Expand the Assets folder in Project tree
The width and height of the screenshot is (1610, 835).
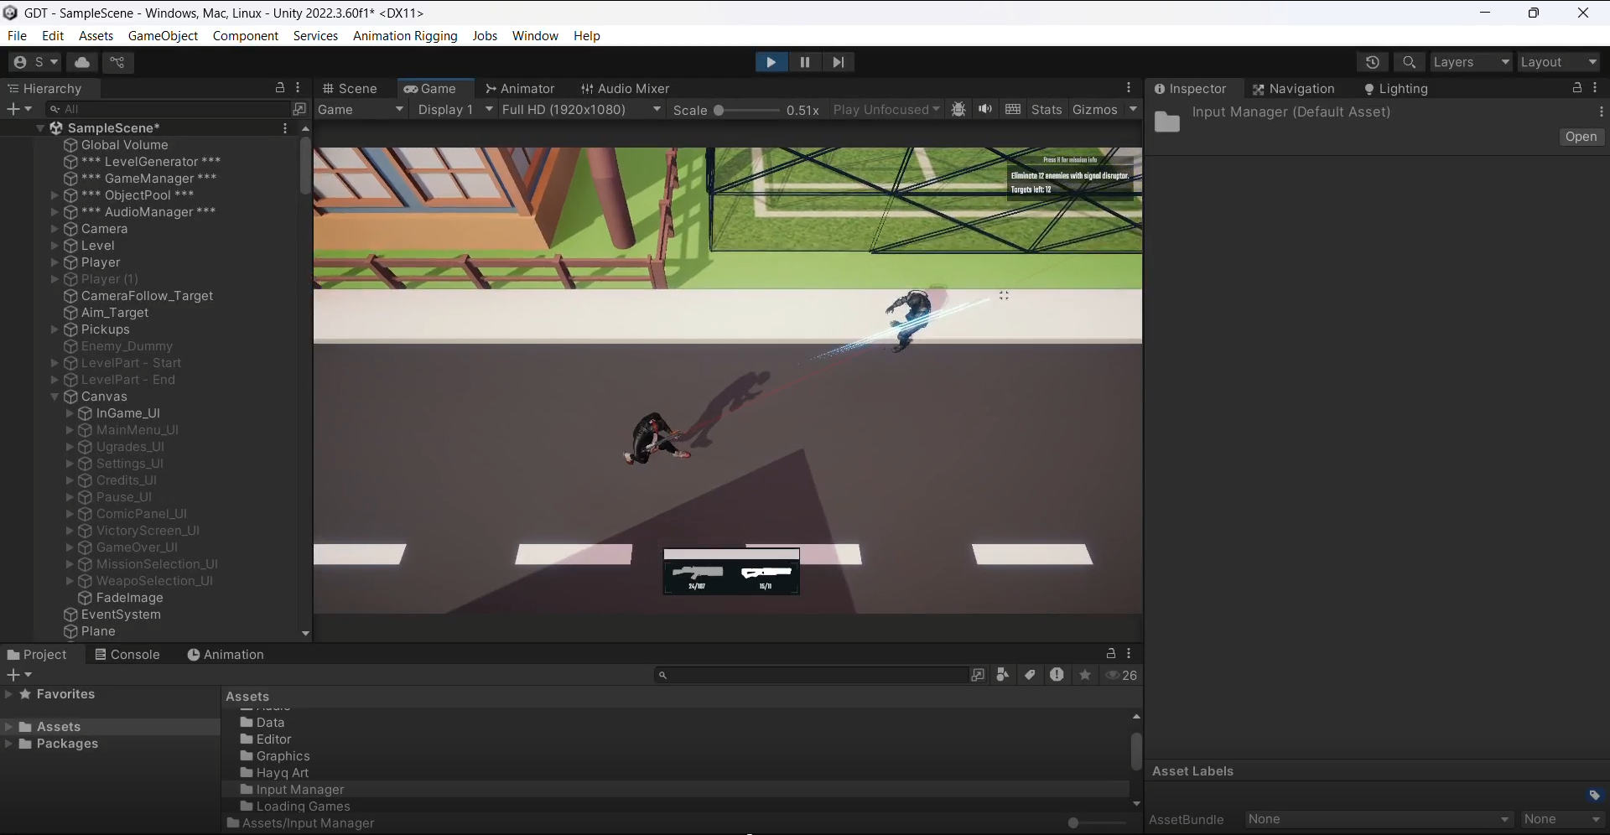click(9, 727)
